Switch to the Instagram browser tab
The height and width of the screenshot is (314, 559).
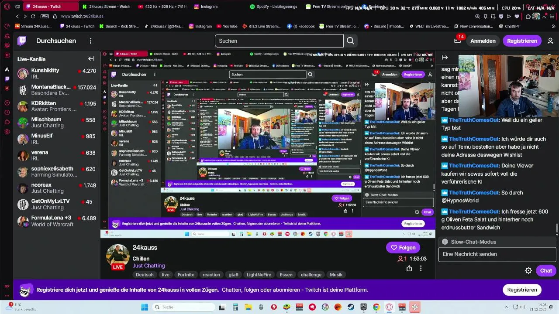218,7
